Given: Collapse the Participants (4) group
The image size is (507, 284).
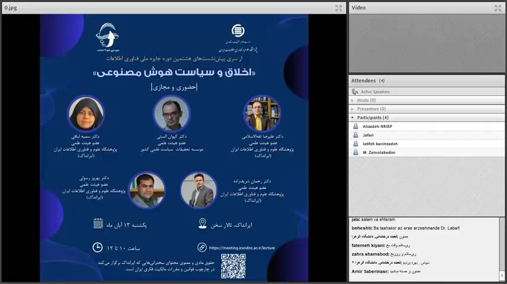Looking at the screenshot, I should 352,118.
